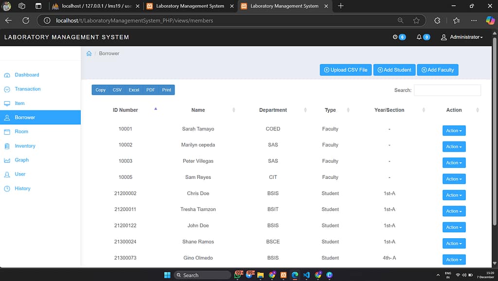Go to Transaction in the sidebar

pos(27,89)
